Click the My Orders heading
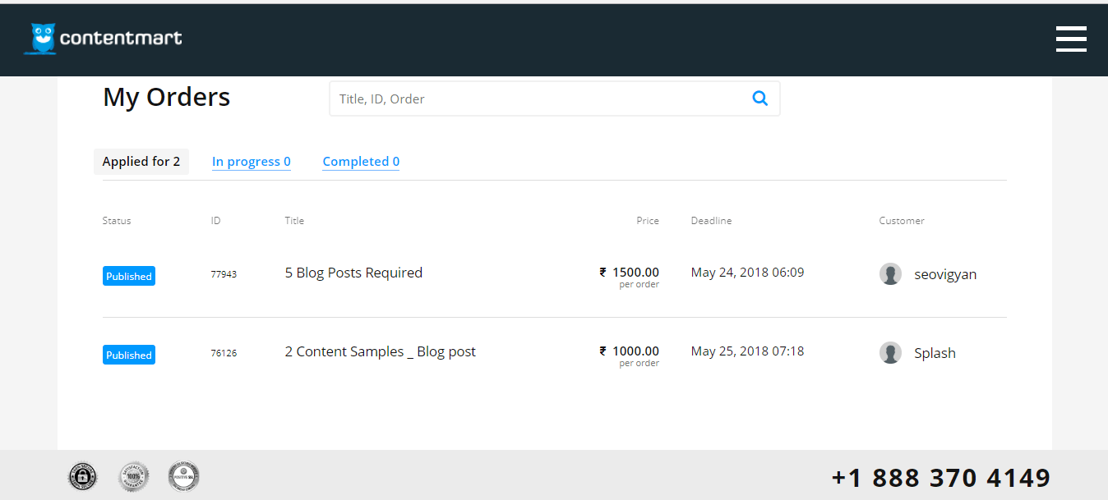The width and height of the screenshot is (1108, 500). [167, 98]
